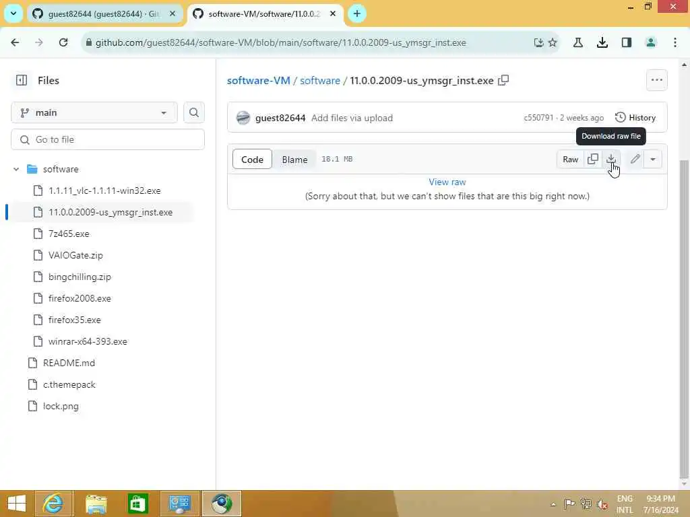Download the raw file icon
Screen dimensions: 690x517
(x=610, y=159)
